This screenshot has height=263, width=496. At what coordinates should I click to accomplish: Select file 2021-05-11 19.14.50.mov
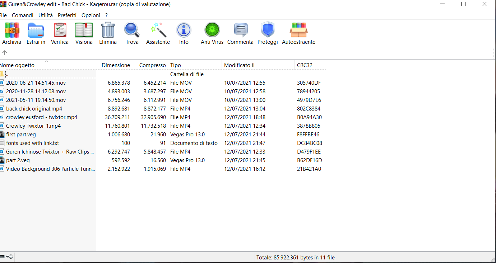(x=36, y=100)
